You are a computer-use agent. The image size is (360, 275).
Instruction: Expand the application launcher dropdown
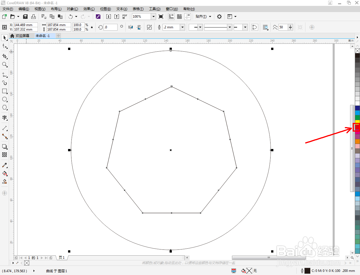point(235,17)
